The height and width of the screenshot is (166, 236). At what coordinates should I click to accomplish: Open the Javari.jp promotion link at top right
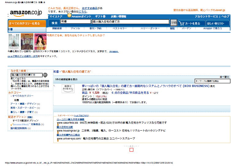[x=199, y=10]
